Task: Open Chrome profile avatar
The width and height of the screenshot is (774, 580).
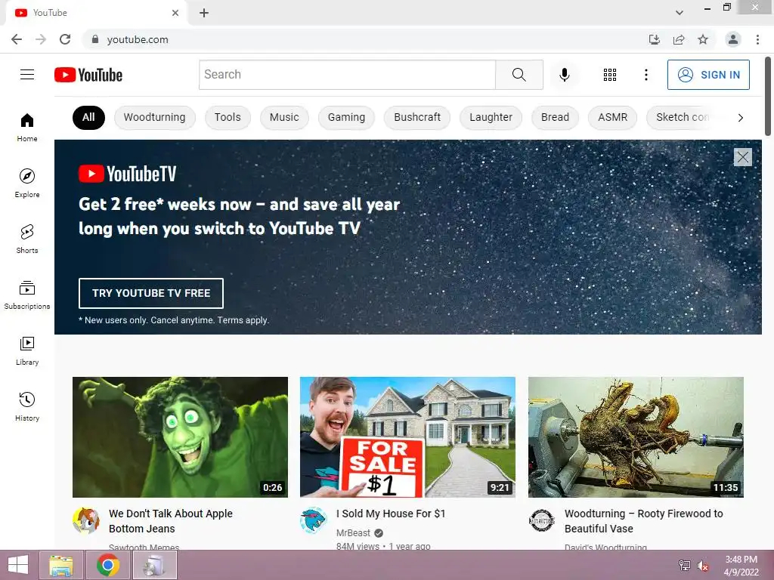Action: (x=733, y=39)
